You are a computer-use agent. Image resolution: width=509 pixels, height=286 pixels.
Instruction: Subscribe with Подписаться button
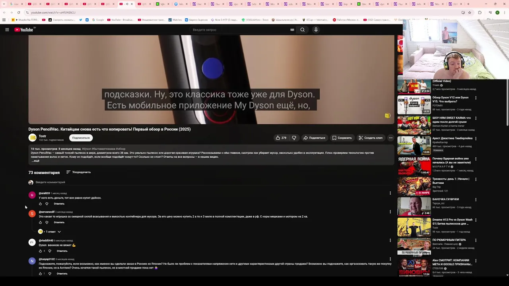[81, 138]
